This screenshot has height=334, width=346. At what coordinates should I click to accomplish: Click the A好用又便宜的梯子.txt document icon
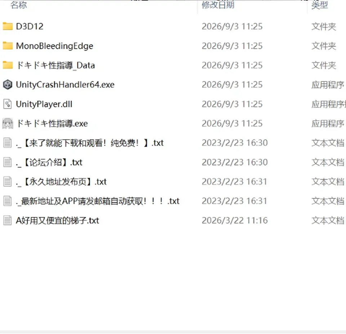pos(8,220)
